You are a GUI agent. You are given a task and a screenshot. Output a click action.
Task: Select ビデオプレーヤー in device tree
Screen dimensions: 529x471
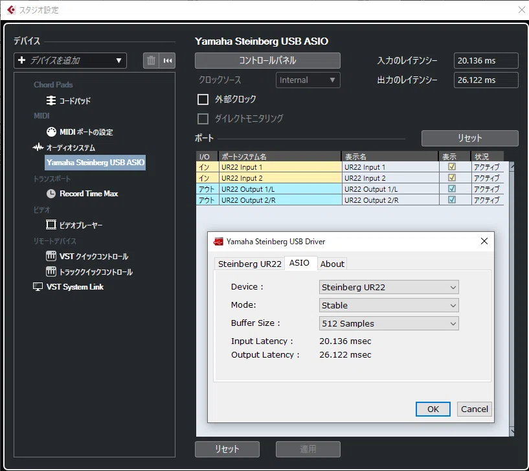click(x=81, y=225)
